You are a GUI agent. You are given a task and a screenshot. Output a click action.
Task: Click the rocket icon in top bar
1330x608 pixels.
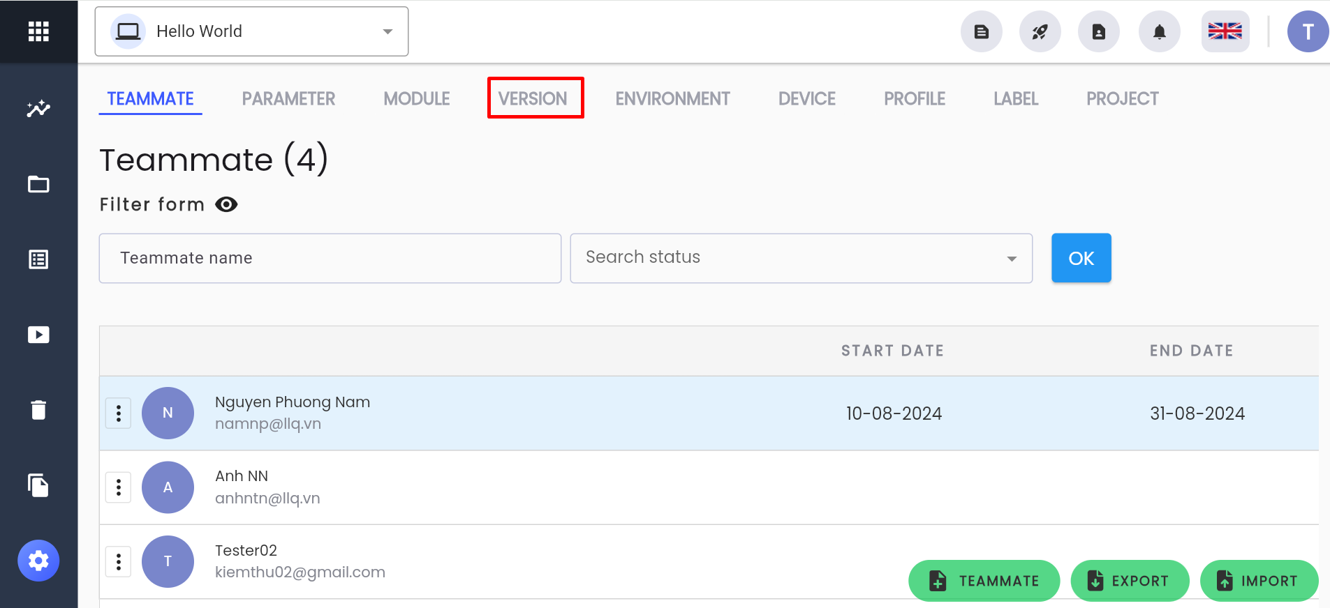click(1040, 31)
